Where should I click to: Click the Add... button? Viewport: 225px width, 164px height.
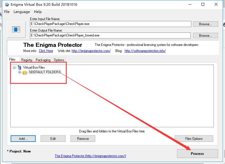[x=23, y=139]
